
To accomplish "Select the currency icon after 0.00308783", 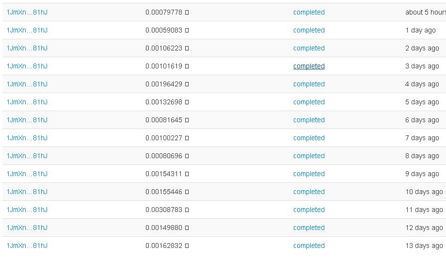I will point(187,210).
